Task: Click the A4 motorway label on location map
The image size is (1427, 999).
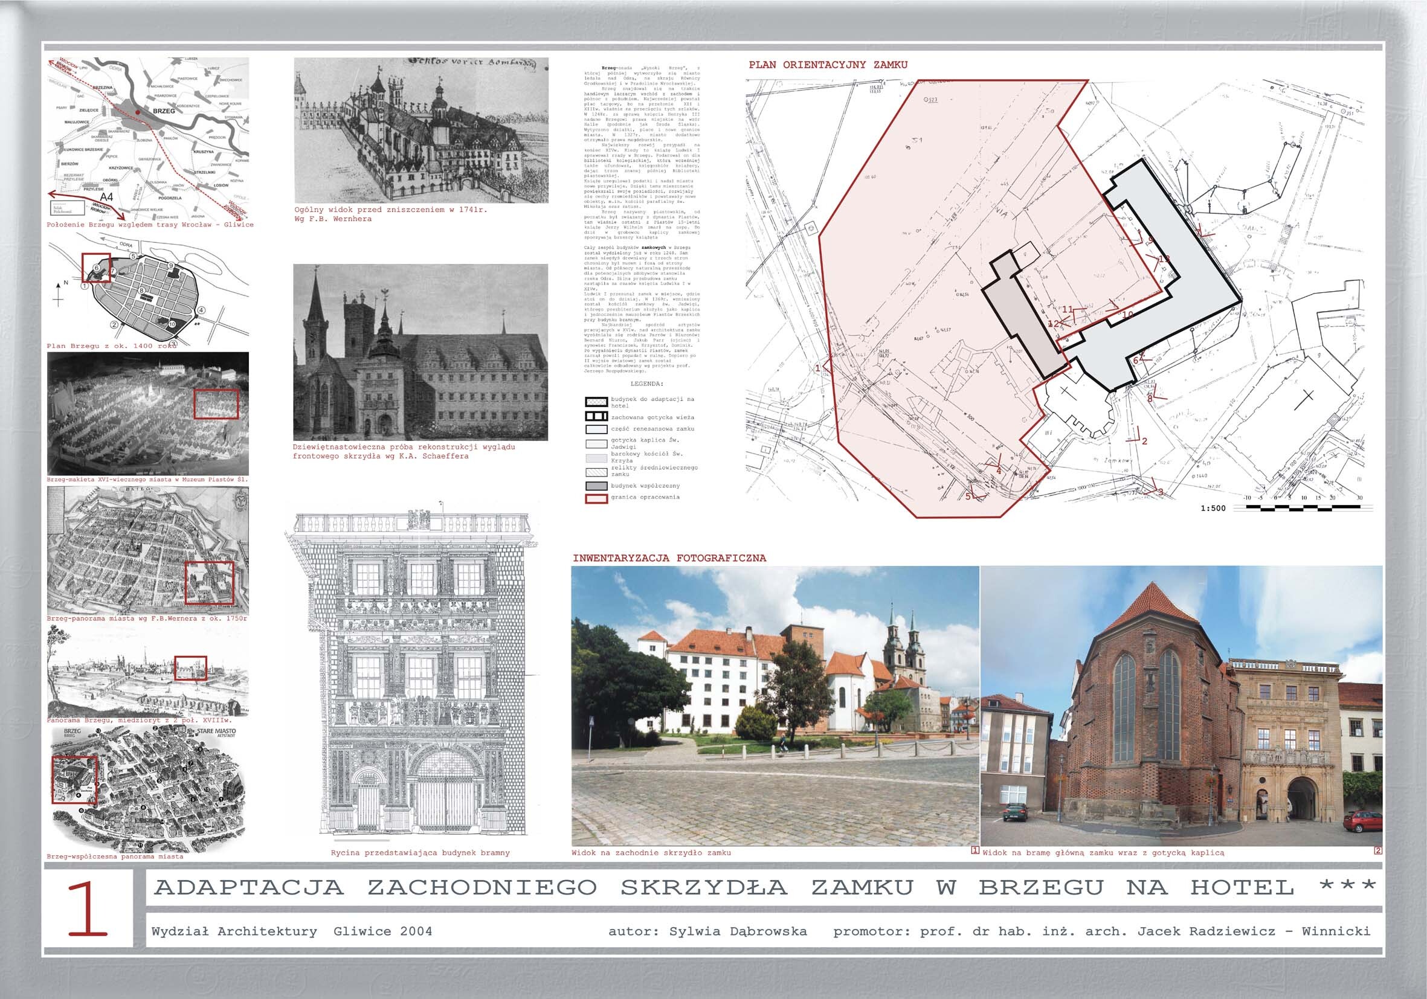Action: click(107, 197)
